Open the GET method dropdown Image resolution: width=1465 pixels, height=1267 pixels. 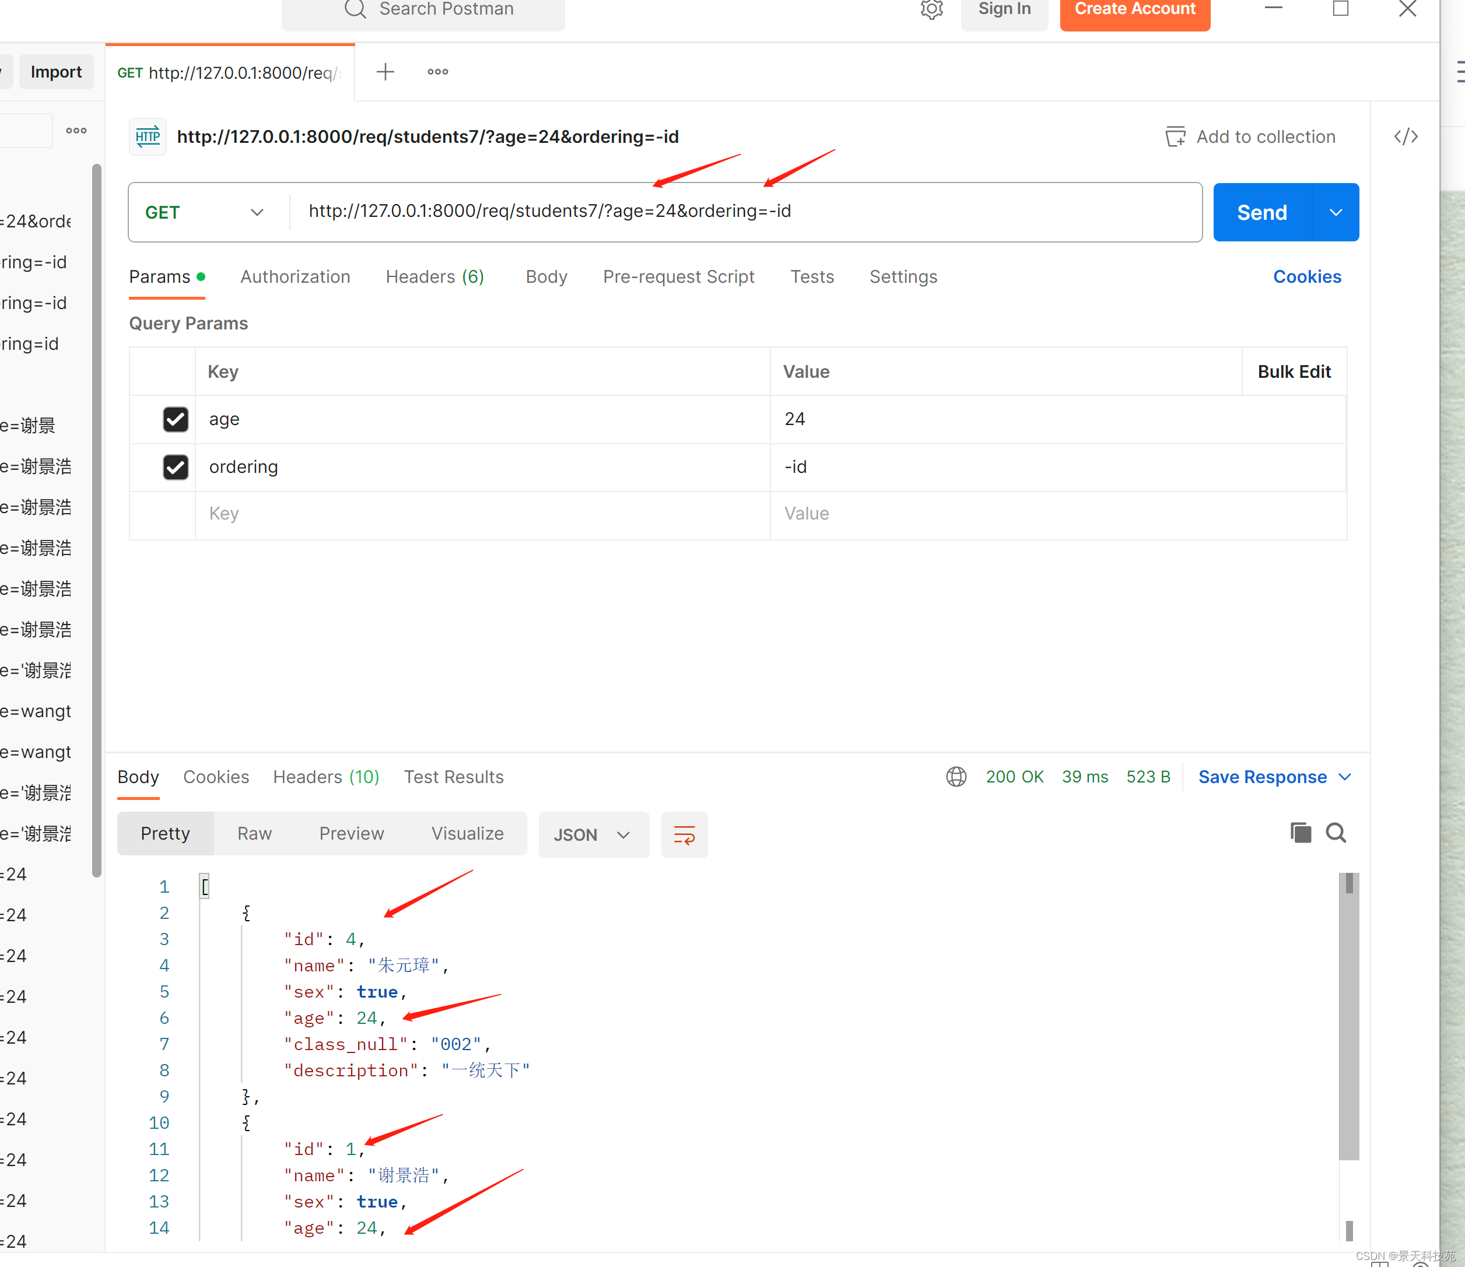click(205, 212)
